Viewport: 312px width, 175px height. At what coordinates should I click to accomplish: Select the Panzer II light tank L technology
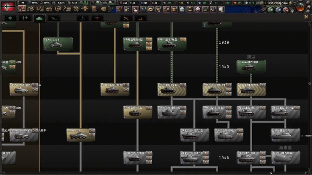138,112
